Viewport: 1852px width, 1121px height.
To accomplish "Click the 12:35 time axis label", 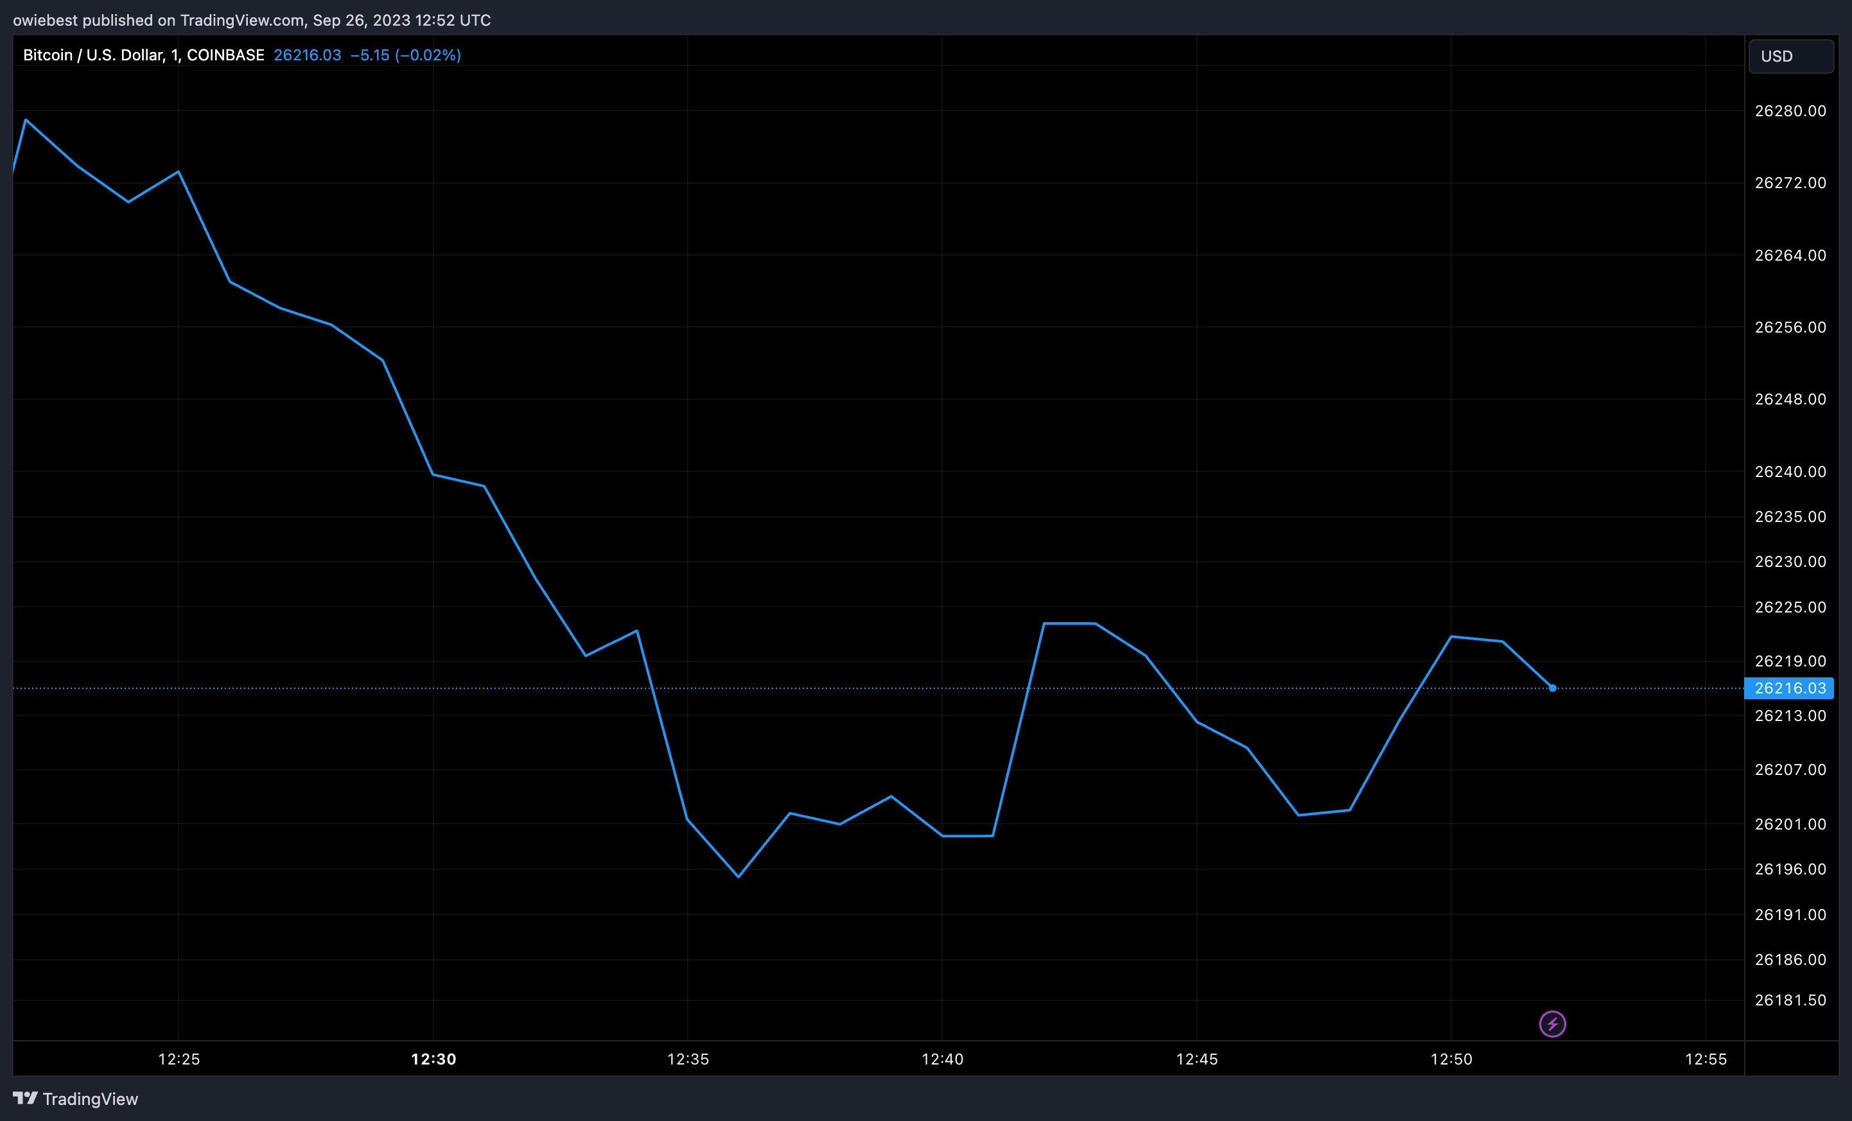I will tap(688, 1059).
